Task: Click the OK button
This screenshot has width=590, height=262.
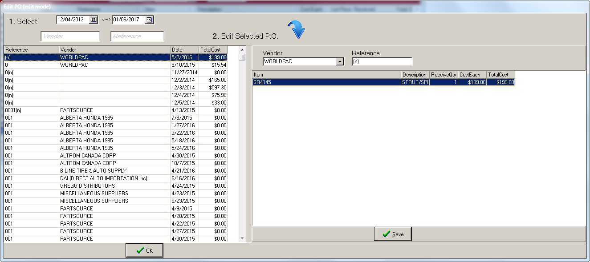Action: 144,250
